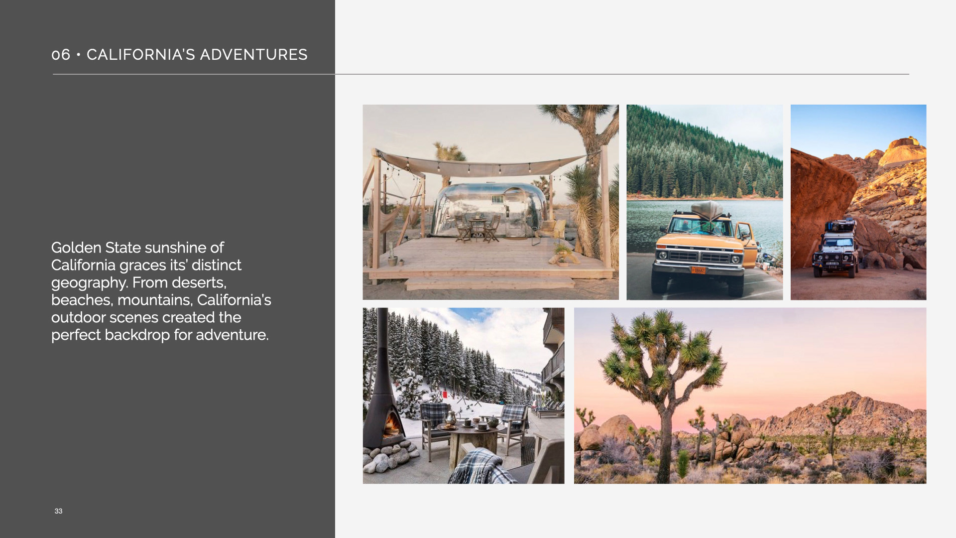The height and width of the screenshot is (538, 956).
Task: Select the orange Ford truck lake photo
Action: 705,202
